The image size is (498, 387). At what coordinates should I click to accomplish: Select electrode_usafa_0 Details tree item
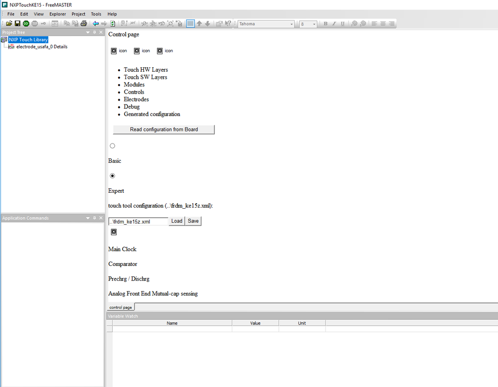click(x=41, y=47)
